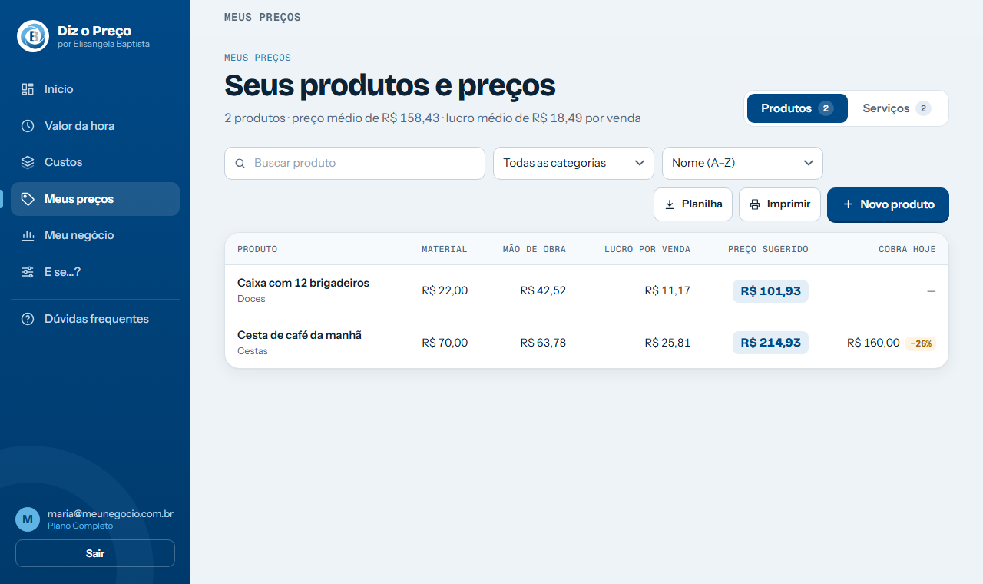This screenshot has height=584, width=983.
Task: Click the Plano Completo link
Action: coord(80,526)
